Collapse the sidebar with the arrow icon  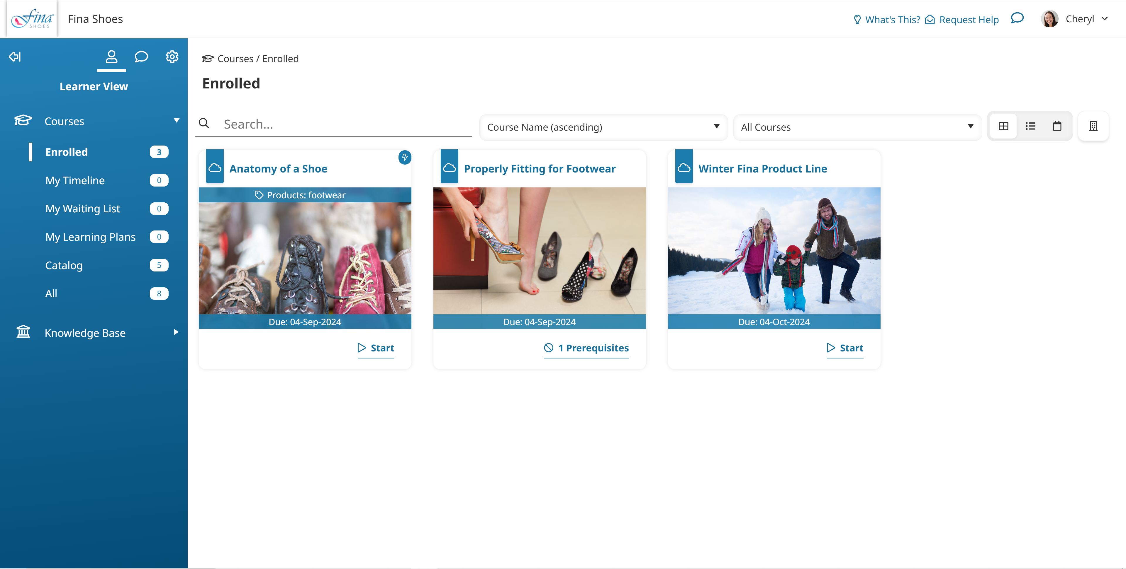(x=14, y=56)
